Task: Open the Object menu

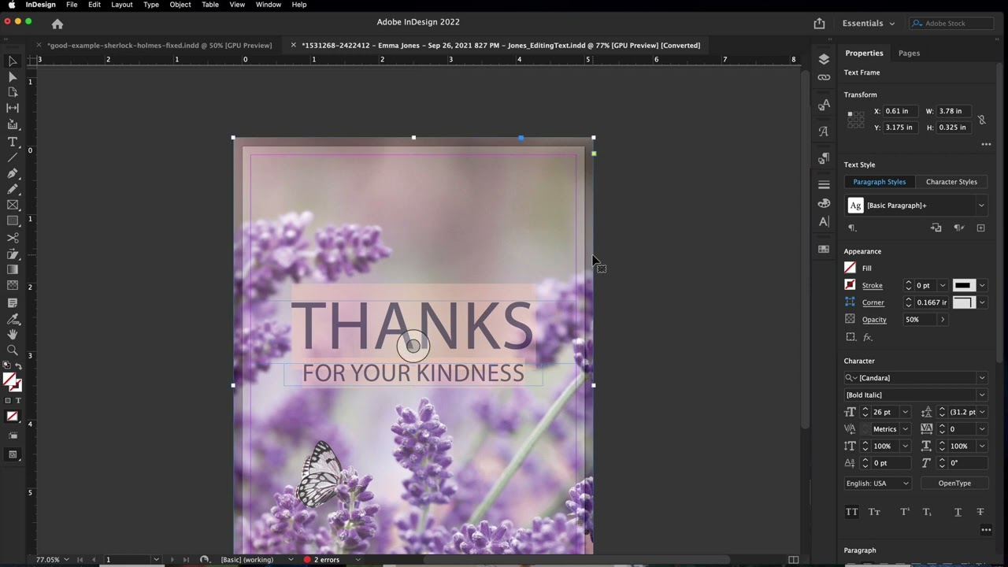Action: 180,5
